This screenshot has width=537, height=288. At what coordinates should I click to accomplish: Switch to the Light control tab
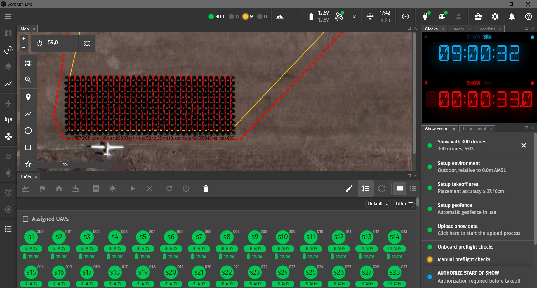tap(475, 129)
